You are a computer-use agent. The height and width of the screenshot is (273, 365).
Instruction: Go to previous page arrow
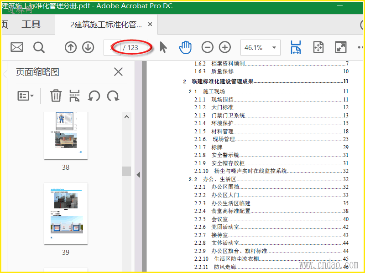[x=71, y=47]
